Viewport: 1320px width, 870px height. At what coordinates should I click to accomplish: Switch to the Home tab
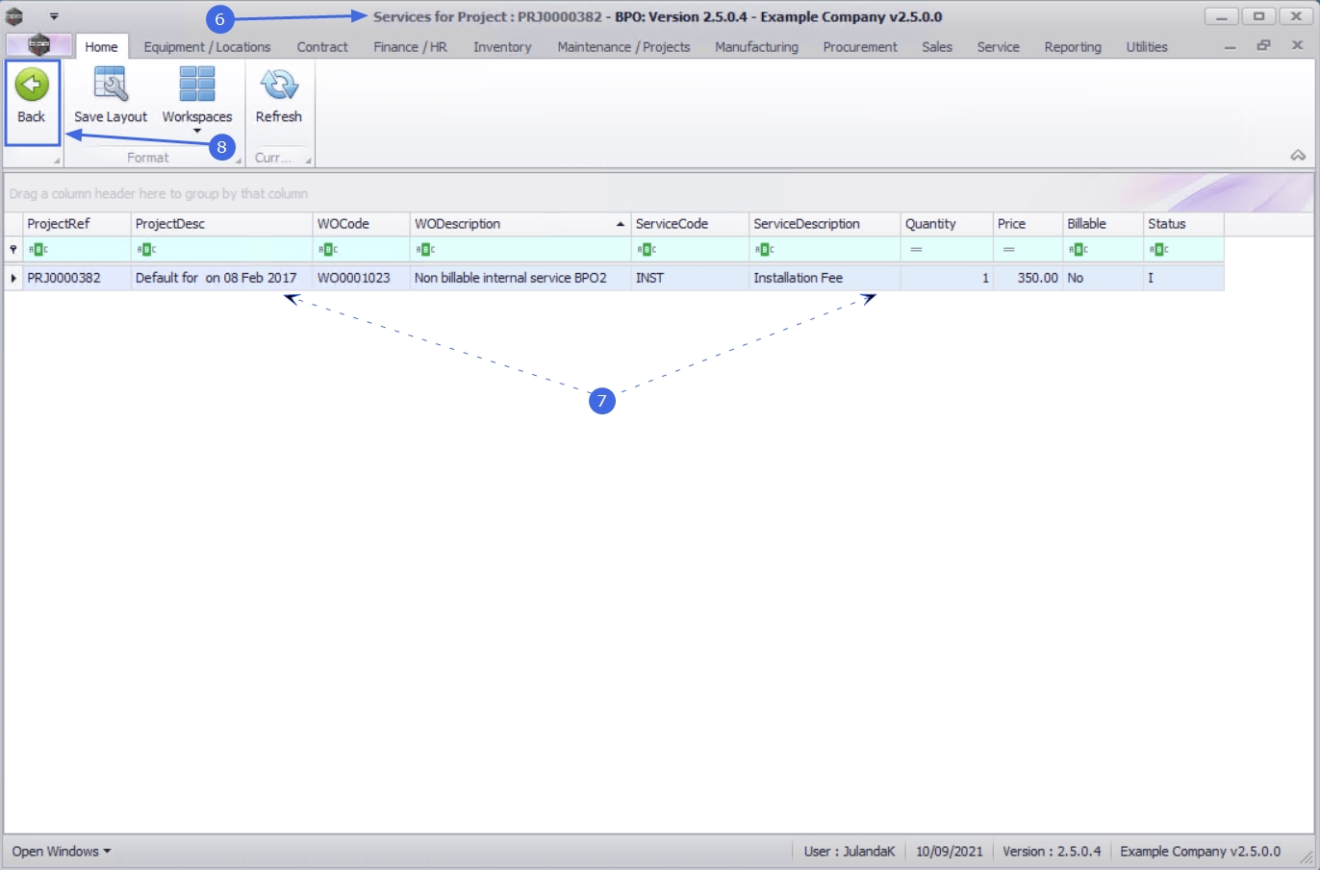click(x=101, y=46)
